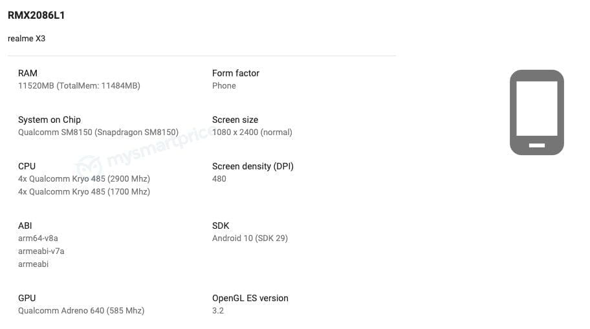
Task: Select the RMX2086L1 device heading
Action: coord(36,16)
